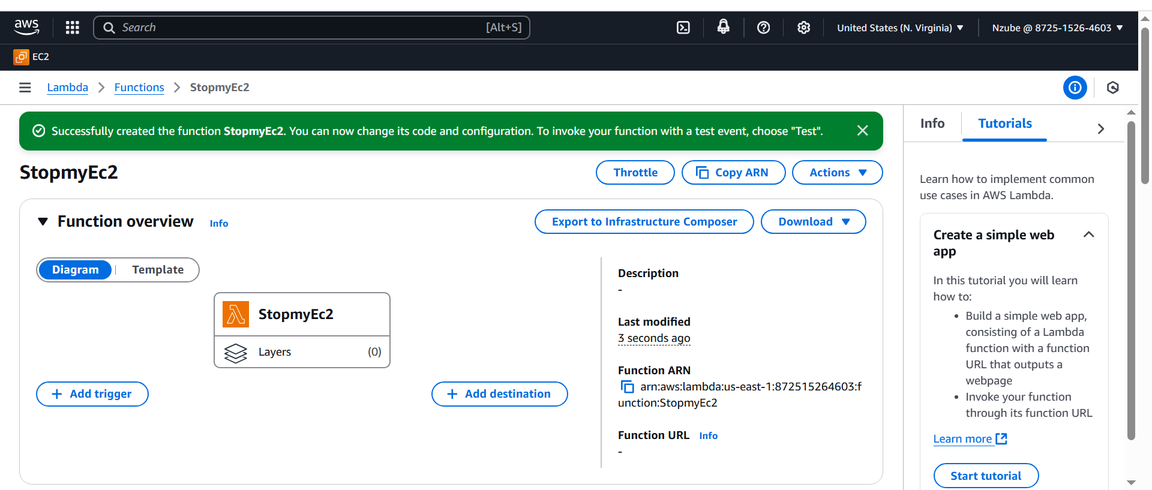Go to the Functions breadcrumb link
Image resolution: width=1152 pixels, height=490 pixels.
pos(139,88)
